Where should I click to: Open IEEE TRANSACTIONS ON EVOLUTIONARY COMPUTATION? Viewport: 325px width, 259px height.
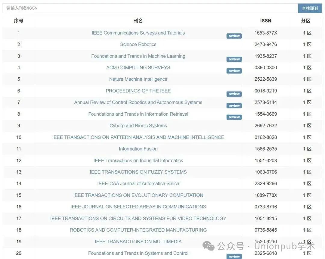[138, 195]
